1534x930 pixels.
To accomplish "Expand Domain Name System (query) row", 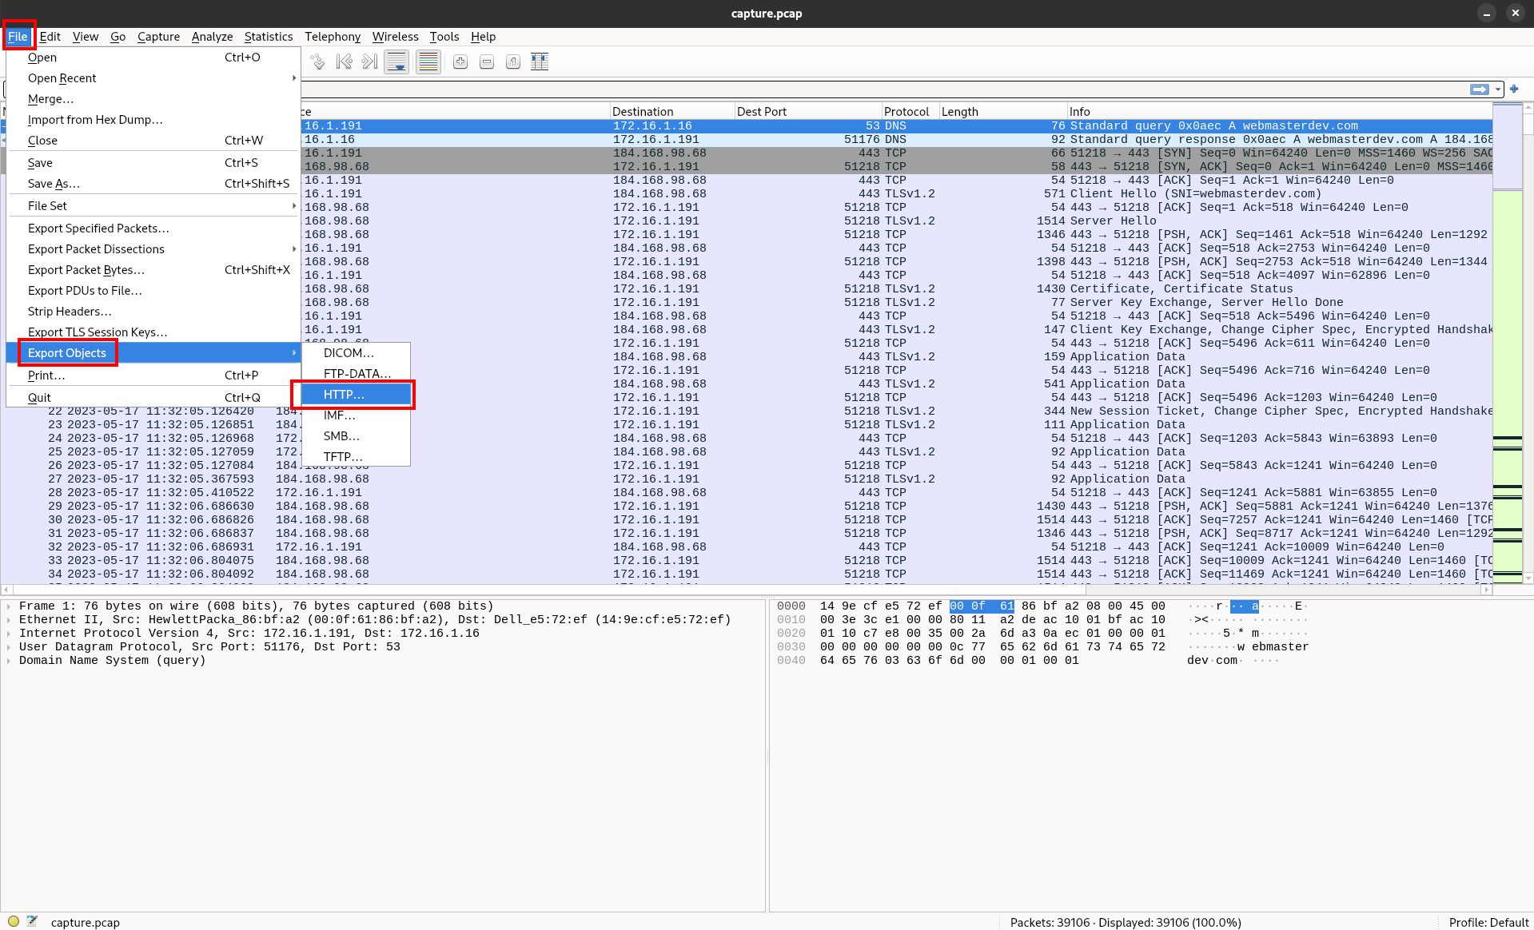I will (x=9, y=661).
